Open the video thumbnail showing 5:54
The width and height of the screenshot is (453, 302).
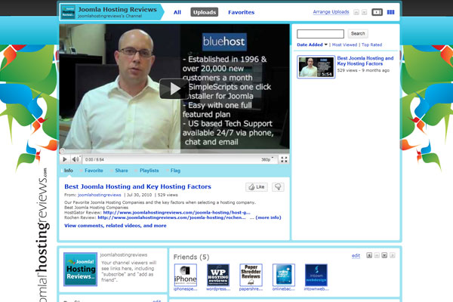(316, 67)
